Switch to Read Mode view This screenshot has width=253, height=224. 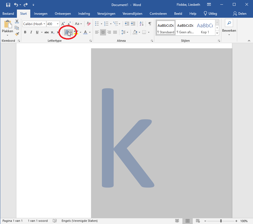click(x=177, y=221)
